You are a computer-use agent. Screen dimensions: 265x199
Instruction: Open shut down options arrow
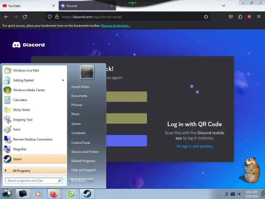(90, 181)
